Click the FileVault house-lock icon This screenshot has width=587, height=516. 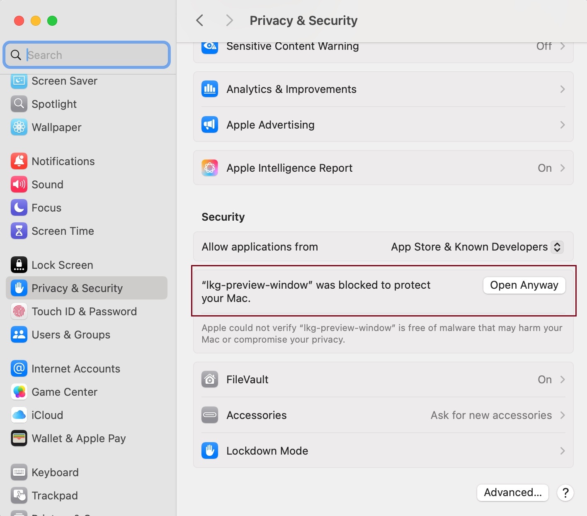pyautogui.click(x=210, y=380)
